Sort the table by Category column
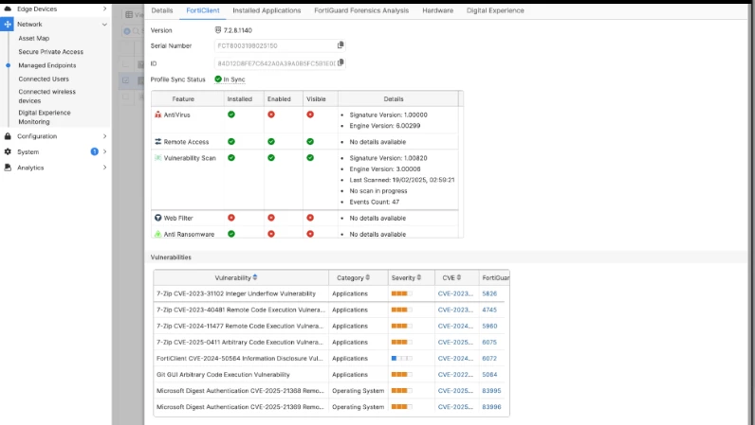Screen dimensions: 755x425 point(367,277)
